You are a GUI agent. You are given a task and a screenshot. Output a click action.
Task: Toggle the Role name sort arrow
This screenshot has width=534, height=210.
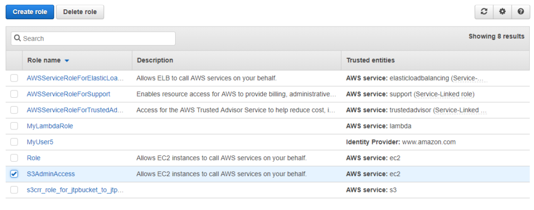point(67,61)
